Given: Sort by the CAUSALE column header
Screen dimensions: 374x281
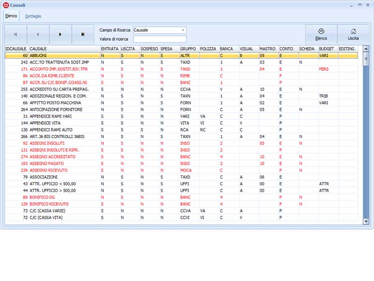Looking at the screenshot, I should coord(65,49).
